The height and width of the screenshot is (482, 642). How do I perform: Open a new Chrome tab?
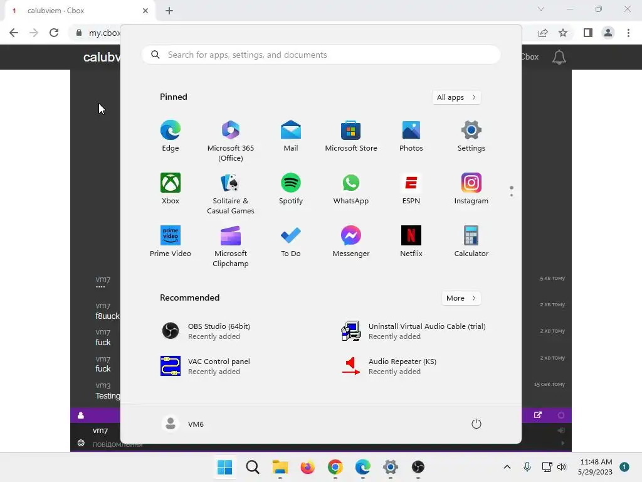click(169, 11)
